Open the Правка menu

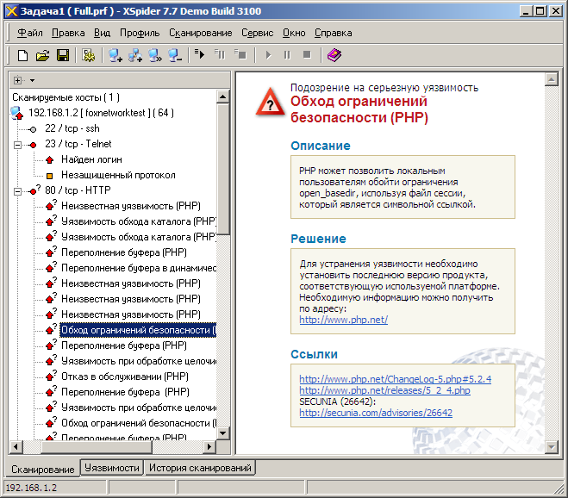tap(68, 33)
